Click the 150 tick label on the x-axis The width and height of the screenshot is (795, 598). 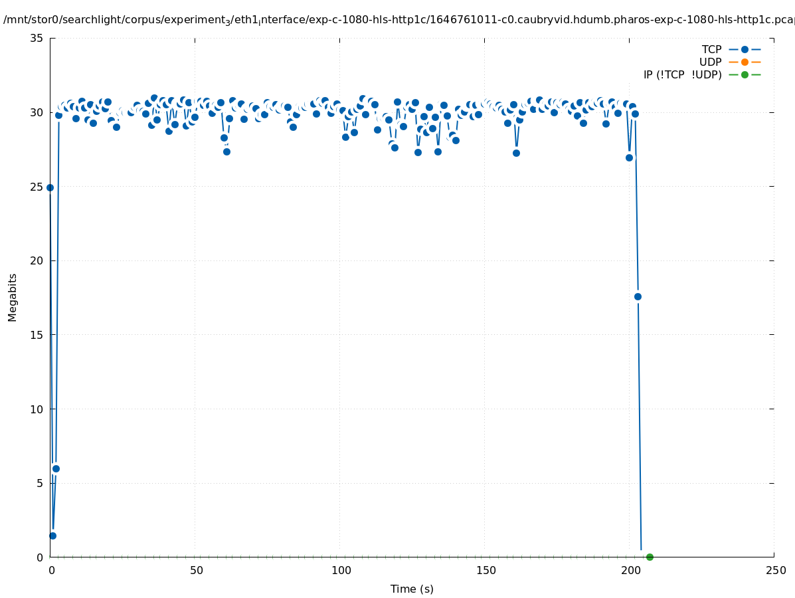pyautogui.click(x=486, y=570)
